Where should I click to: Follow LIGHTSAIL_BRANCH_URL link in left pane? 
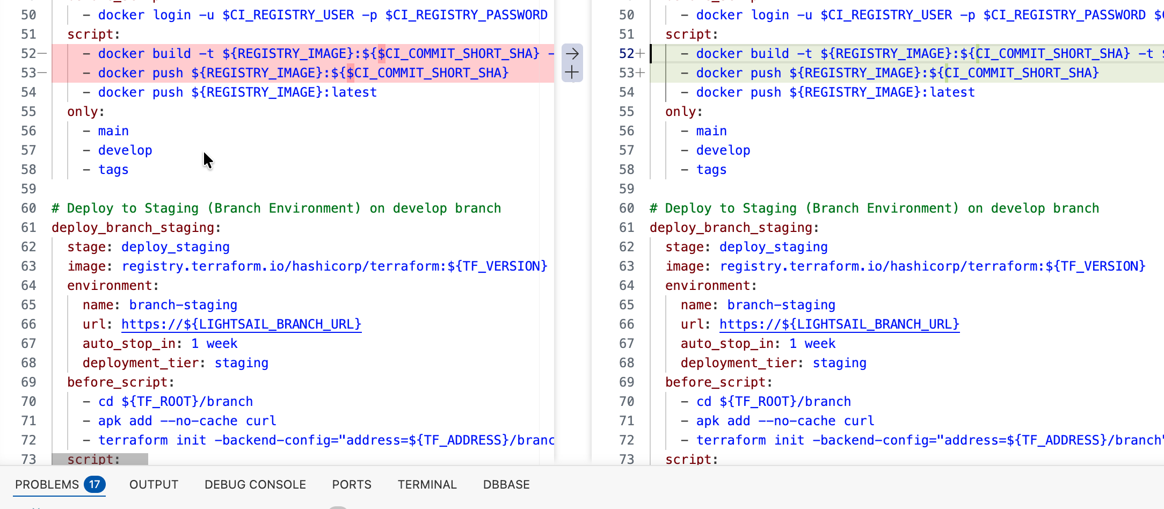tap(241, 324)
